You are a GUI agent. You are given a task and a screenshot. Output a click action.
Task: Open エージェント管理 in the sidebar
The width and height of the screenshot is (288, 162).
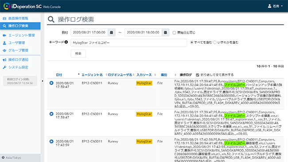(22, 35)
